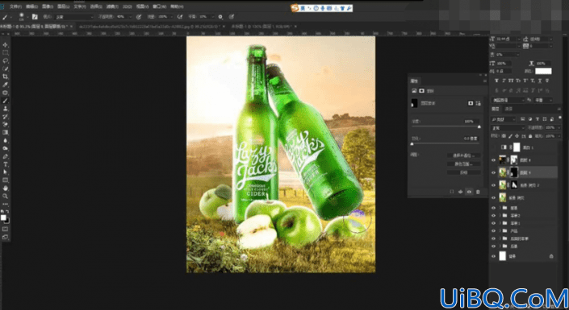Open the Character panel text color swatch
The height and width of the screenshot is (310, 569).
click(x=543, y=71)
